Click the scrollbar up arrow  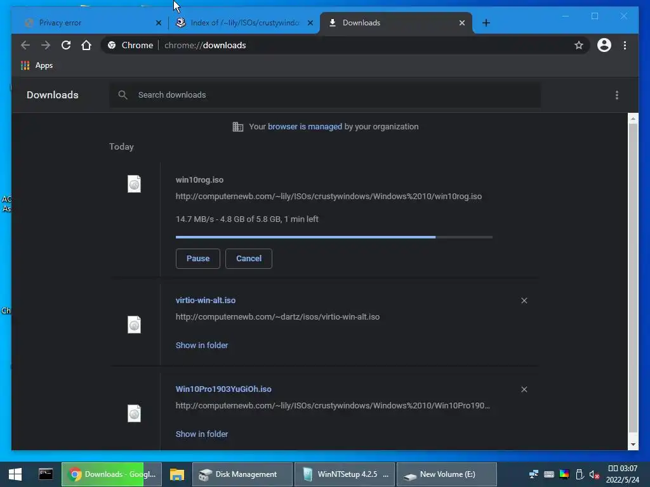[633, 119]
